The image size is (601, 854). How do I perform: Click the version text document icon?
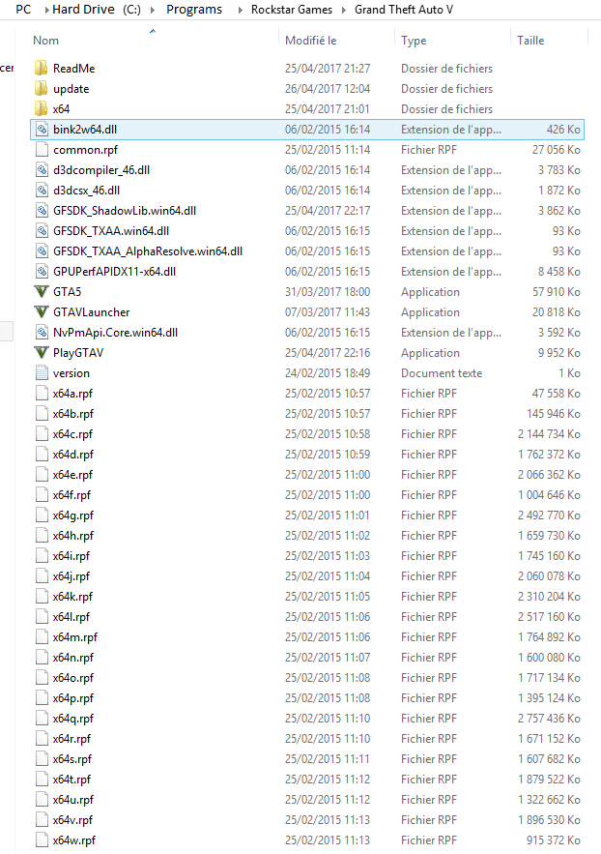tap(42, 373)
